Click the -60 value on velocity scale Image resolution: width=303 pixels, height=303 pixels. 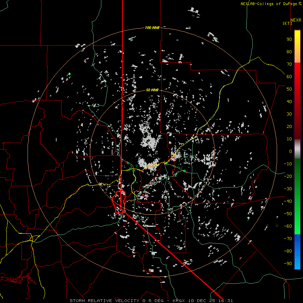pos(288,226)
